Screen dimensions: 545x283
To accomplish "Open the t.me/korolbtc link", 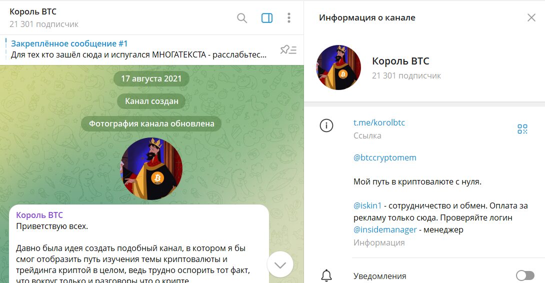I will coord(379,122).
